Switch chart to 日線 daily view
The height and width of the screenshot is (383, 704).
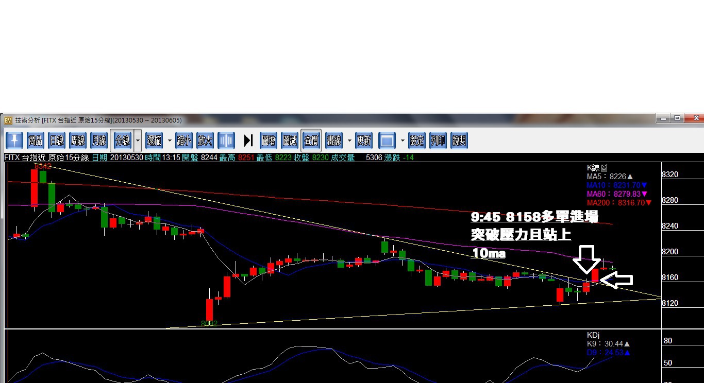point(57,140)
